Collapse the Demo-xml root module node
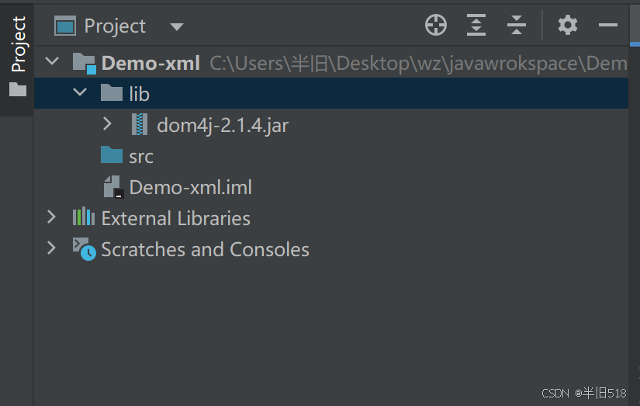This screenshot has height=406, width=640. 52,61
